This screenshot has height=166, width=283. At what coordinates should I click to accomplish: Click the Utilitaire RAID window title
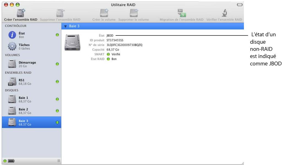[123, 5]
